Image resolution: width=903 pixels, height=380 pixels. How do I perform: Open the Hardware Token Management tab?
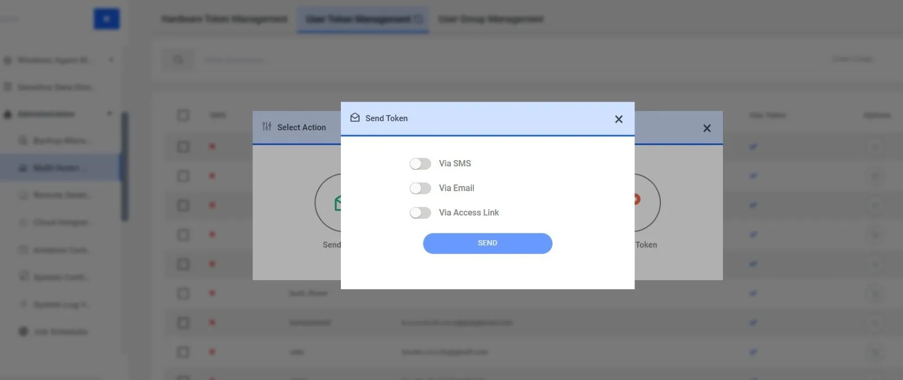coord(224,19)
